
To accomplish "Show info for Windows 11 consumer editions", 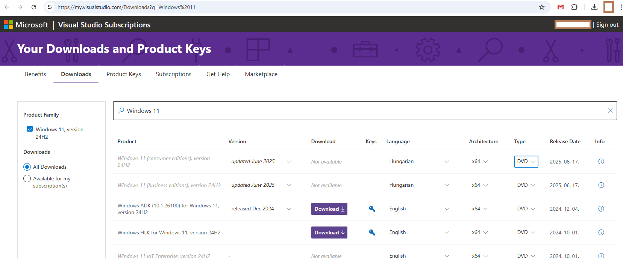I will coord(601,162).
